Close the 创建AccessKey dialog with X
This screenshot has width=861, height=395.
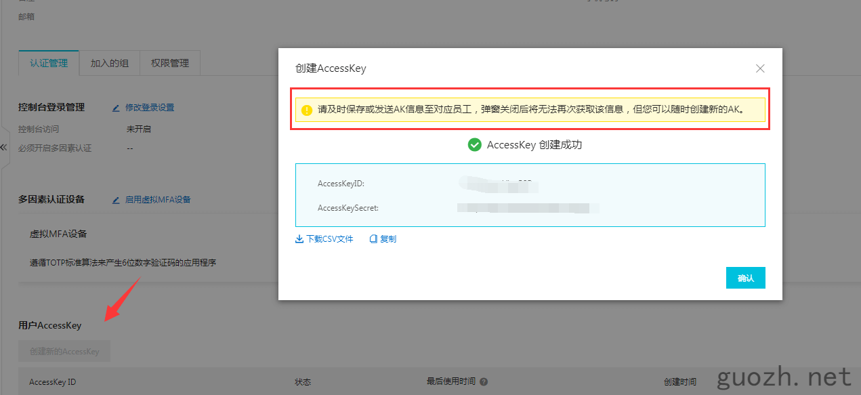point(760,68)
